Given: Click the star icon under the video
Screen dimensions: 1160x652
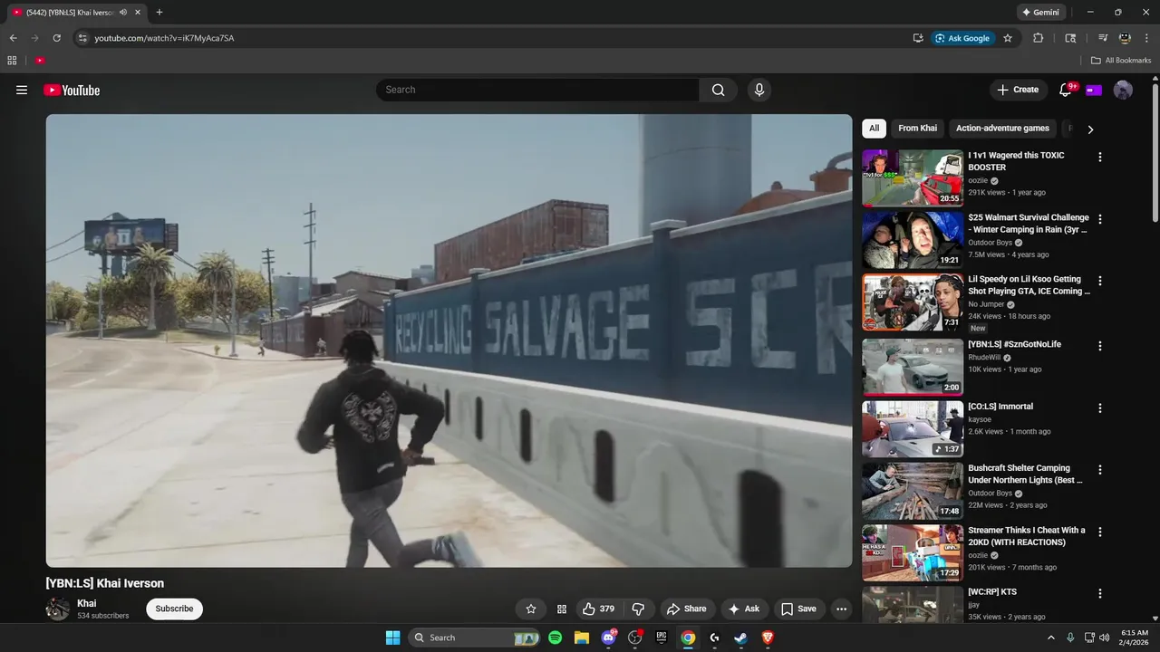Looking at the screenshot, I should coord(531,609).
